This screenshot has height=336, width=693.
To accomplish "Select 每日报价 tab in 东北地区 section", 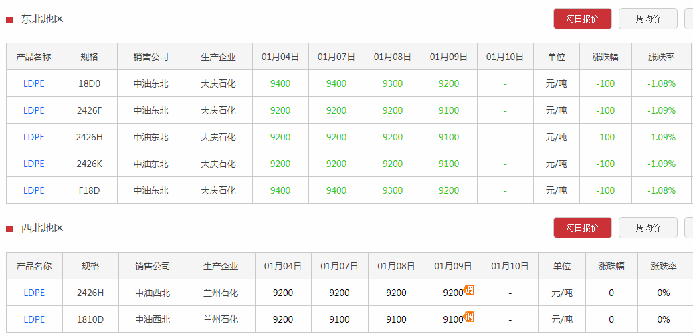I will (582, 19).
